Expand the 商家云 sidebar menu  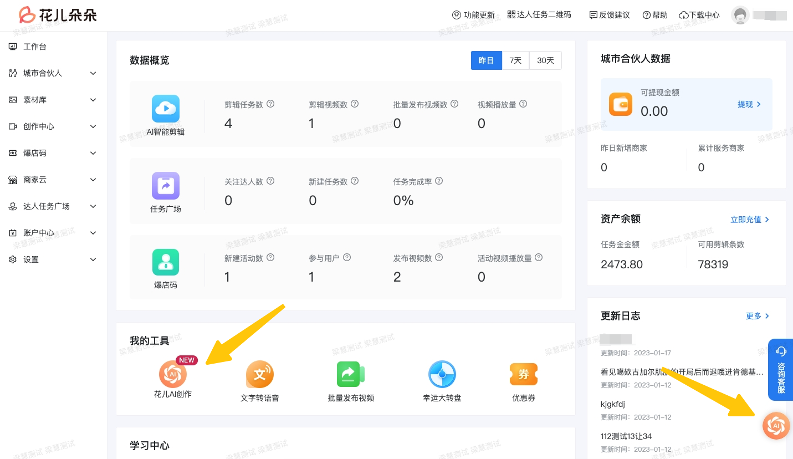[53, 180]
